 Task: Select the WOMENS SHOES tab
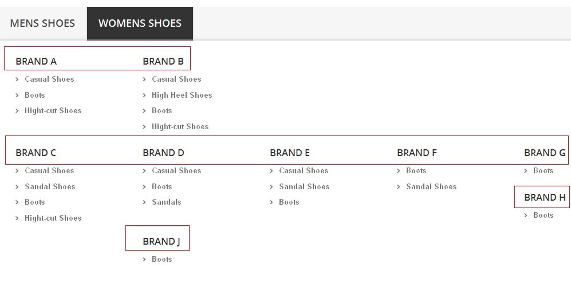pos(140,23)
